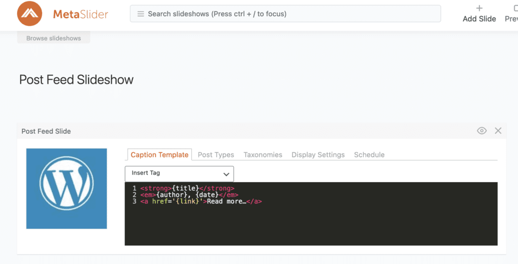518x264 pixels.
Task: Click the Browse slideshows button
Action: 54,38
